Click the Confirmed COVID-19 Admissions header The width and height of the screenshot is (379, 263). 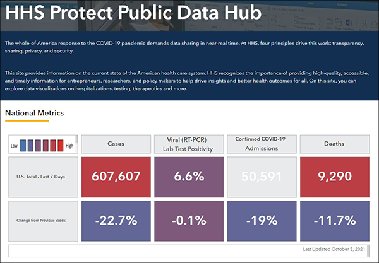click(261, 144)
